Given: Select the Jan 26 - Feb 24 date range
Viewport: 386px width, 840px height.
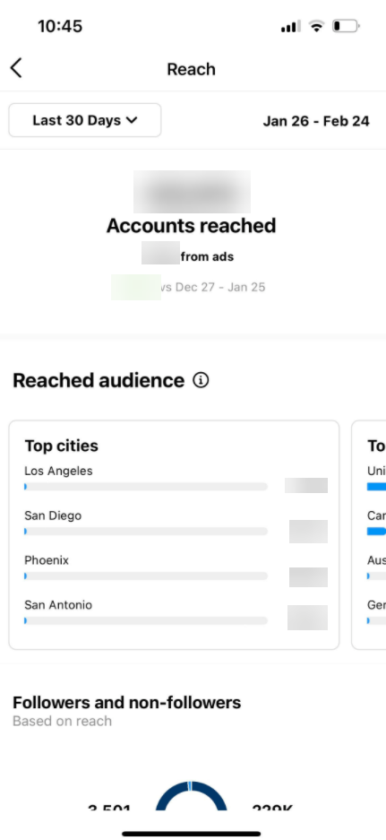Looking at the screenshot, I should pyautogui.click(x=316, y=121).
